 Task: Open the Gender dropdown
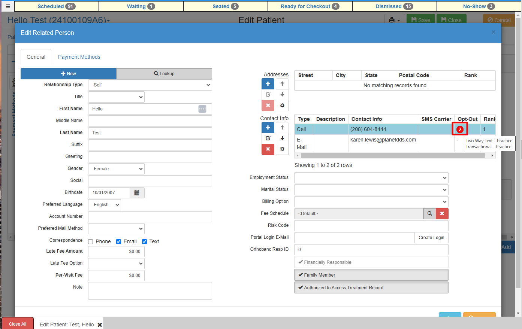[x=116, y=169]
